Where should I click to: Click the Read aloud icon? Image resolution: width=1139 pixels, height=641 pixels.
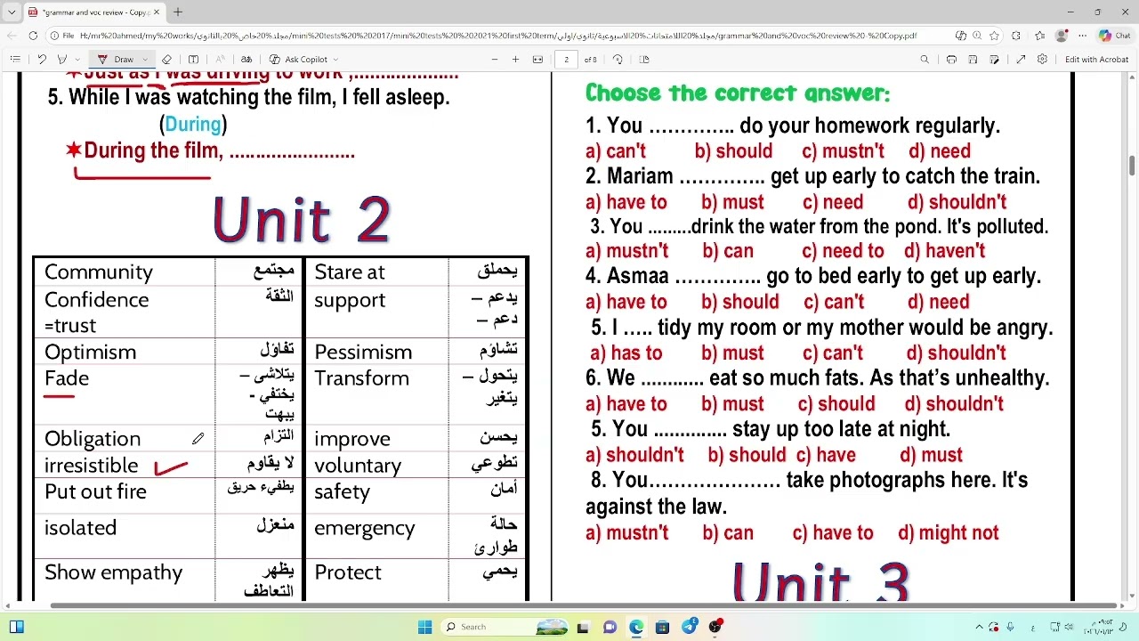[x=220, y=60]
